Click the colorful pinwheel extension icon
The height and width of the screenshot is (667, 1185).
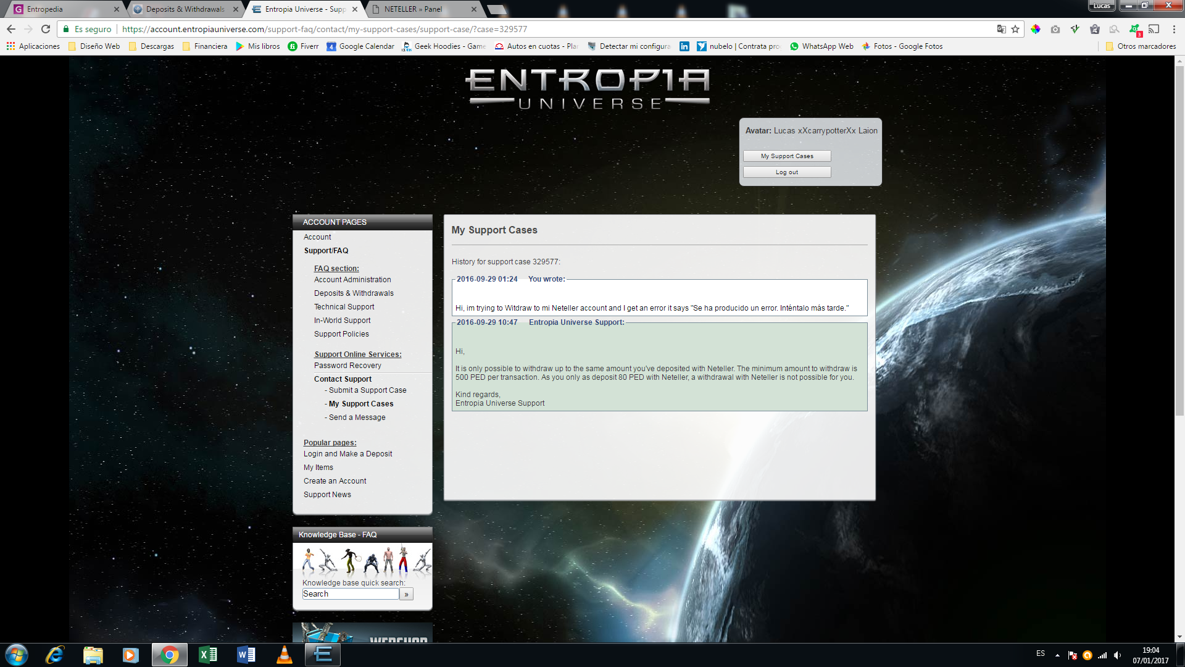[1036, 29]
